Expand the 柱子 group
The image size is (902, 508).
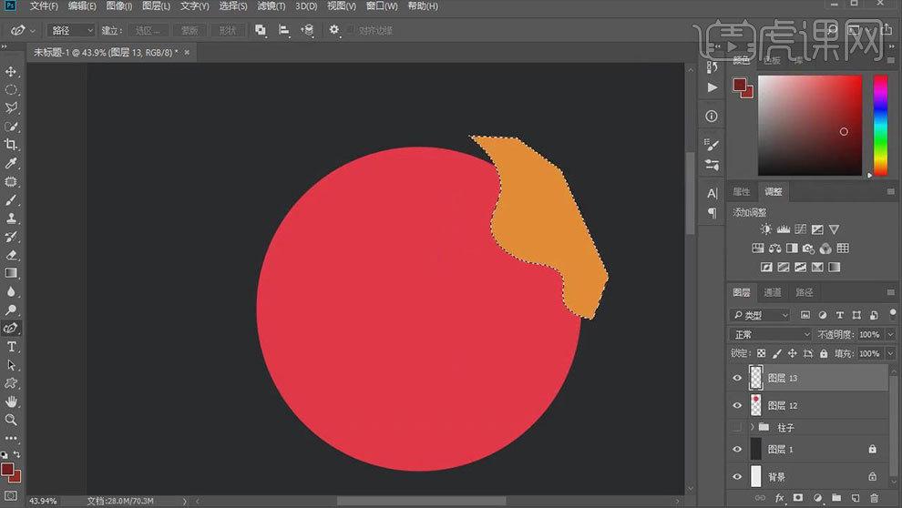(x=752, y=427)
